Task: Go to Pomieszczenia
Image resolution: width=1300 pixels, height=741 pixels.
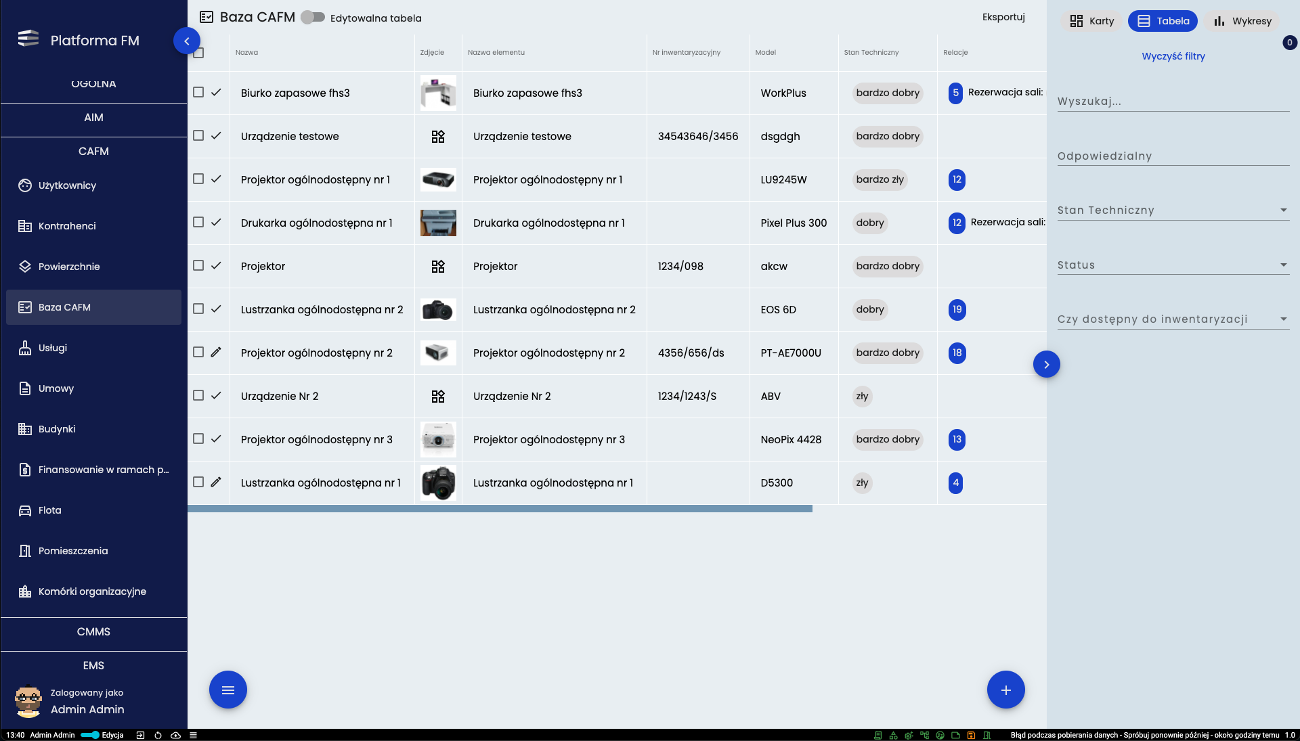Action: tap(93, 551)
